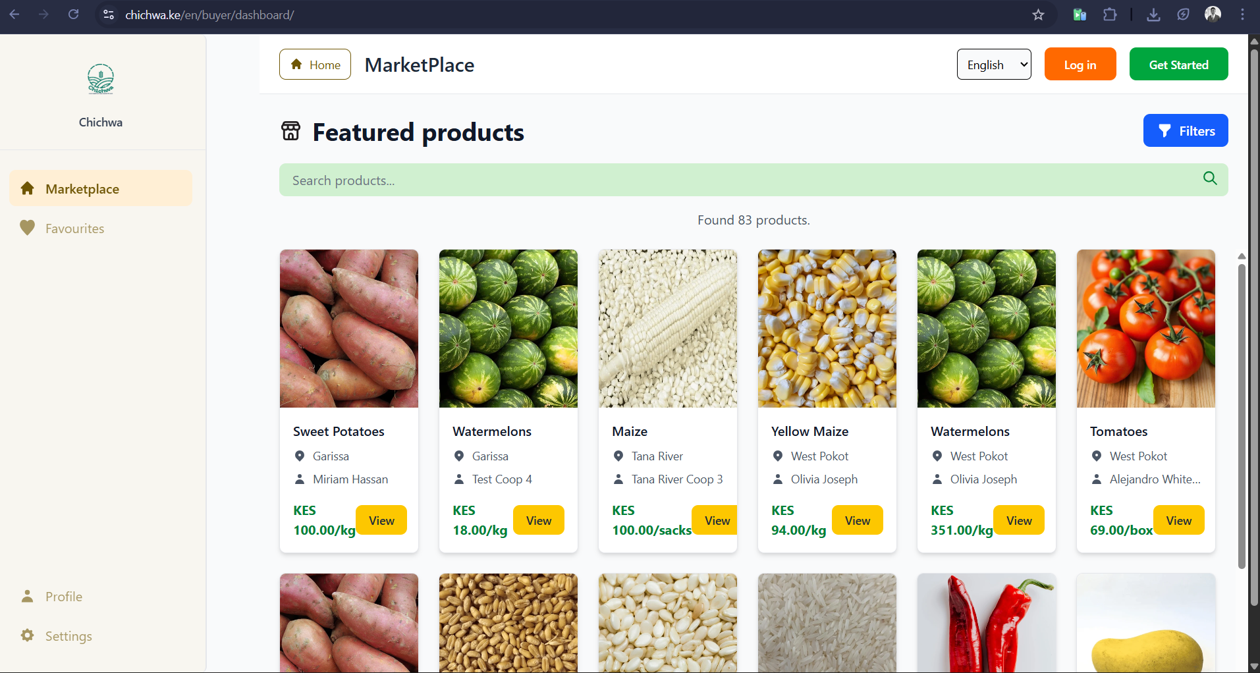Open browser extensions puzzle icon
Image resolution: width=1260 pixels, height=673 pixels.
[x=1110, y=14]
